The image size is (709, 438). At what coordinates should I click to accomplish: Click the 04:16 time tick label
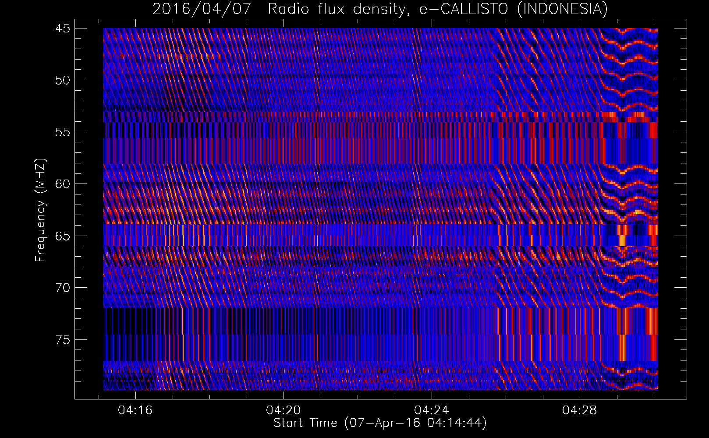pyautogui.click(x=135, y=410)
